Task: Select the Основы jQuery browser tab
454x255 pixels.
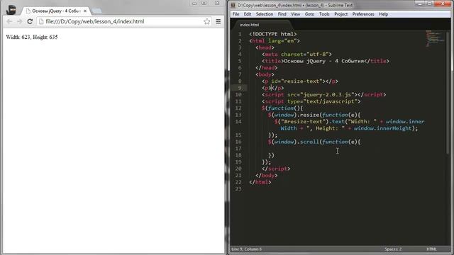Action: coord(55,11)
